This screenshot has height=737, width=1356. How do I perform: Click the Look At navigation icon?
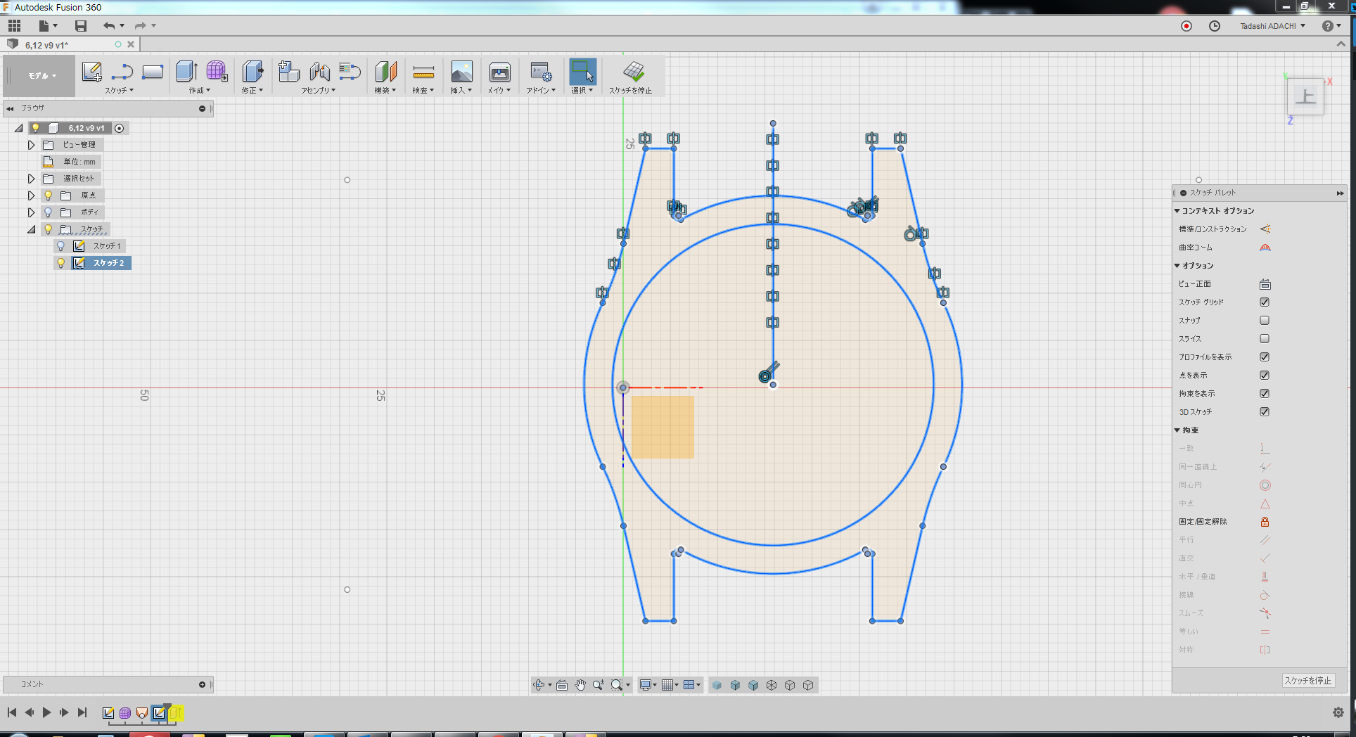pyautogui.click(x=562, y=685)
